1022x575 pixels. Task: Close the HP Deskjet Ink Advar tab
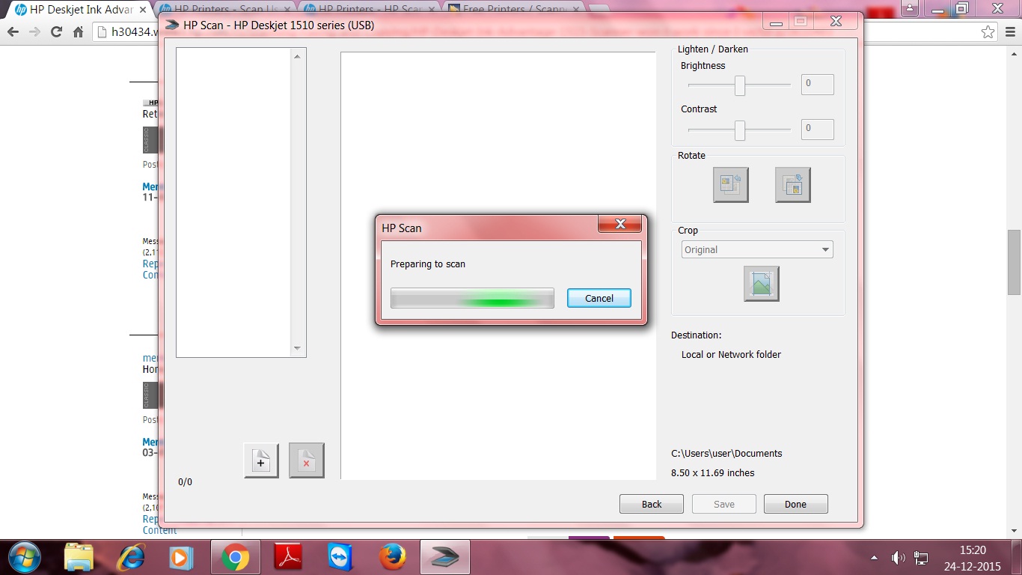click(x=143, y=10)
